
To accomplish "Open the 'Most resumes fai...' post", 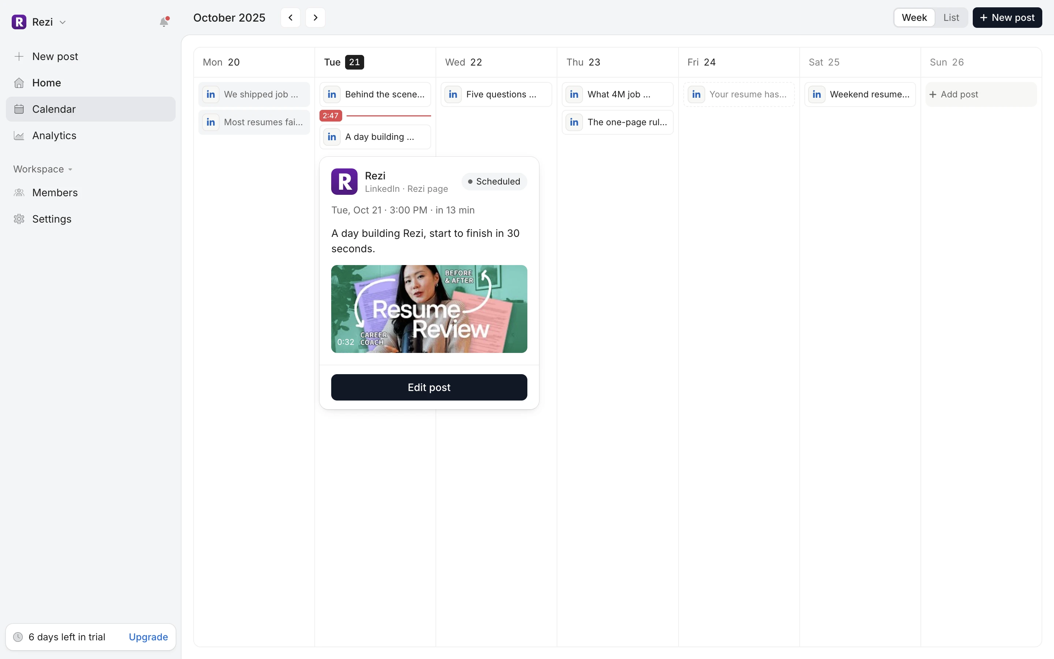I will click(x=254, y=122).
